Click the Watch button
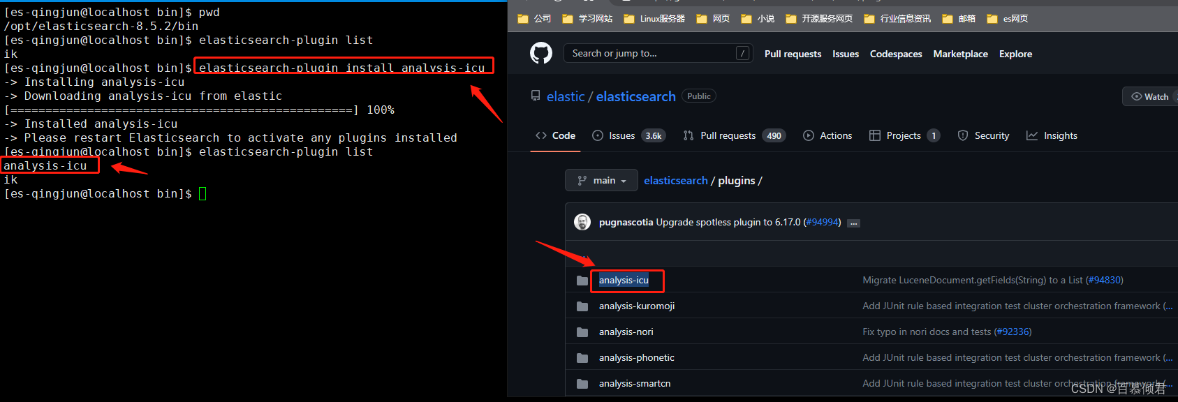1178x402 pixels. click(x=1150, y=96)
